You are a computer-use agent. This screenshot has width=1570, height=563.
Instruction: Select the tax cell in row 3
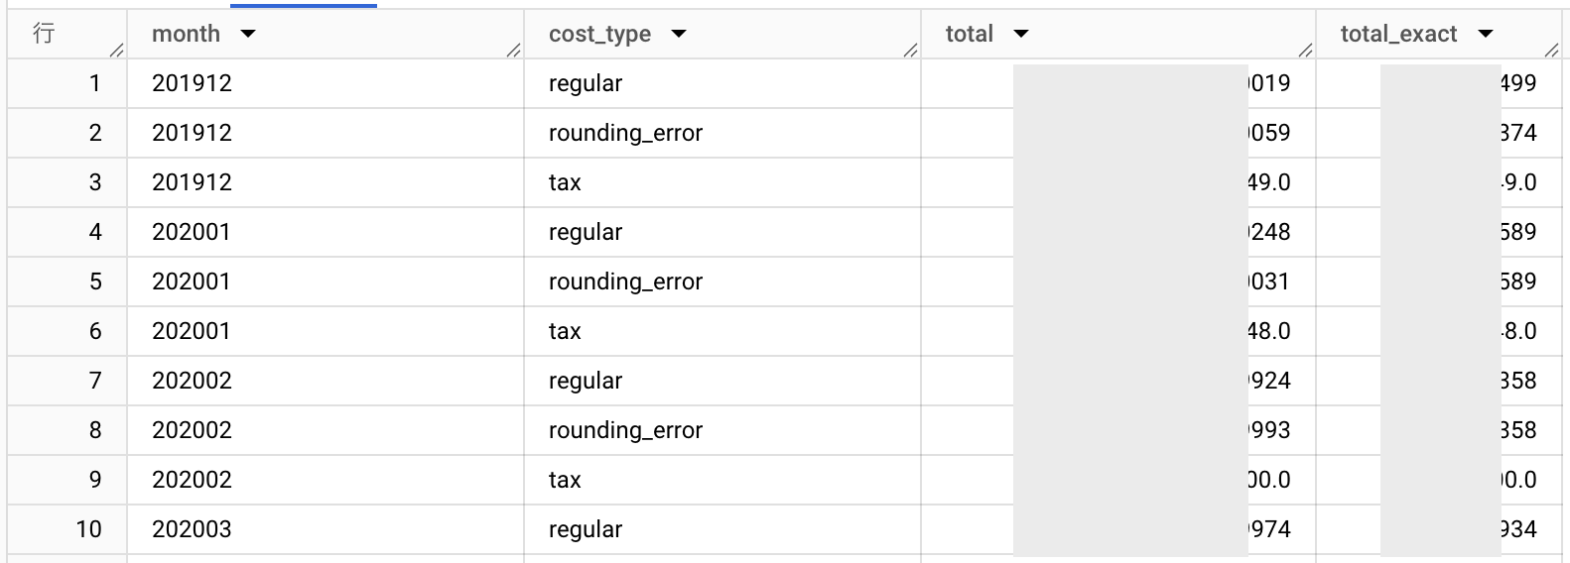[x=565, y=182]
